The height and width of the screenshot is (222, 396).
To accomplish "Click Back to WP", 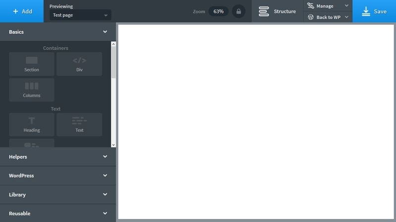I will point(328,17).
